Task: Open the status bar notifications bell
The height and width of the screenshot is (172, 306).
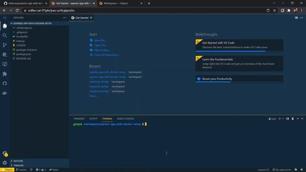Action: 302,170
